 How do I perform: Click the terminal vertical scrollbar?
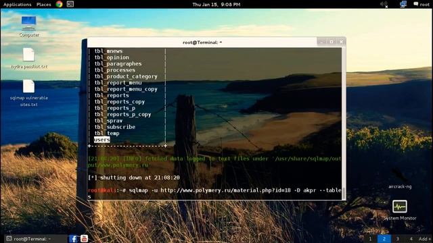[344, 124]
